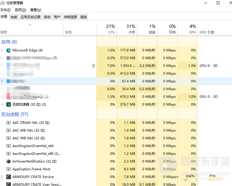Open the 查看(V) menu
The height and width of the screenshot is (186, 232).
(36, 10)
